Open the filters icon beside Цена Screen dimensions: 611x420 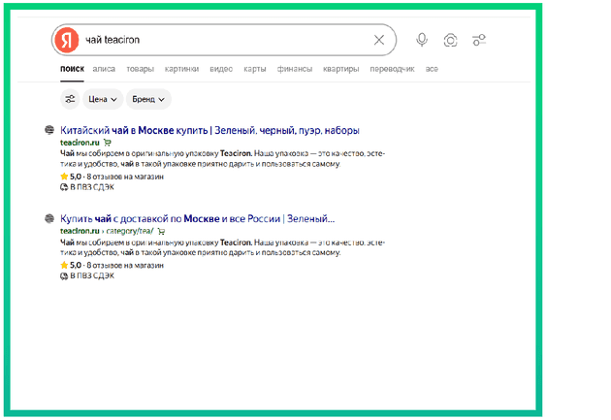coord(70,99)
